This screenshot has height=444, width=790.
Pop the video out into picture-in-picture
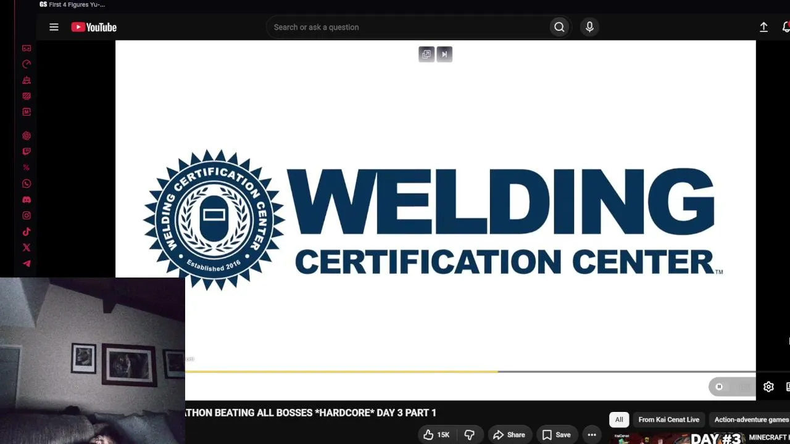(x=426, y=54)
